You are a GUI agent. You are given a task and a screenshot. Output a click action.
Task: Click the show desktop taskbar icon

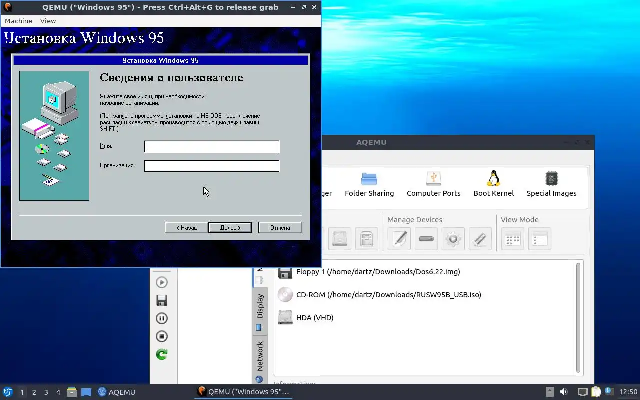[x=86, y=392]
